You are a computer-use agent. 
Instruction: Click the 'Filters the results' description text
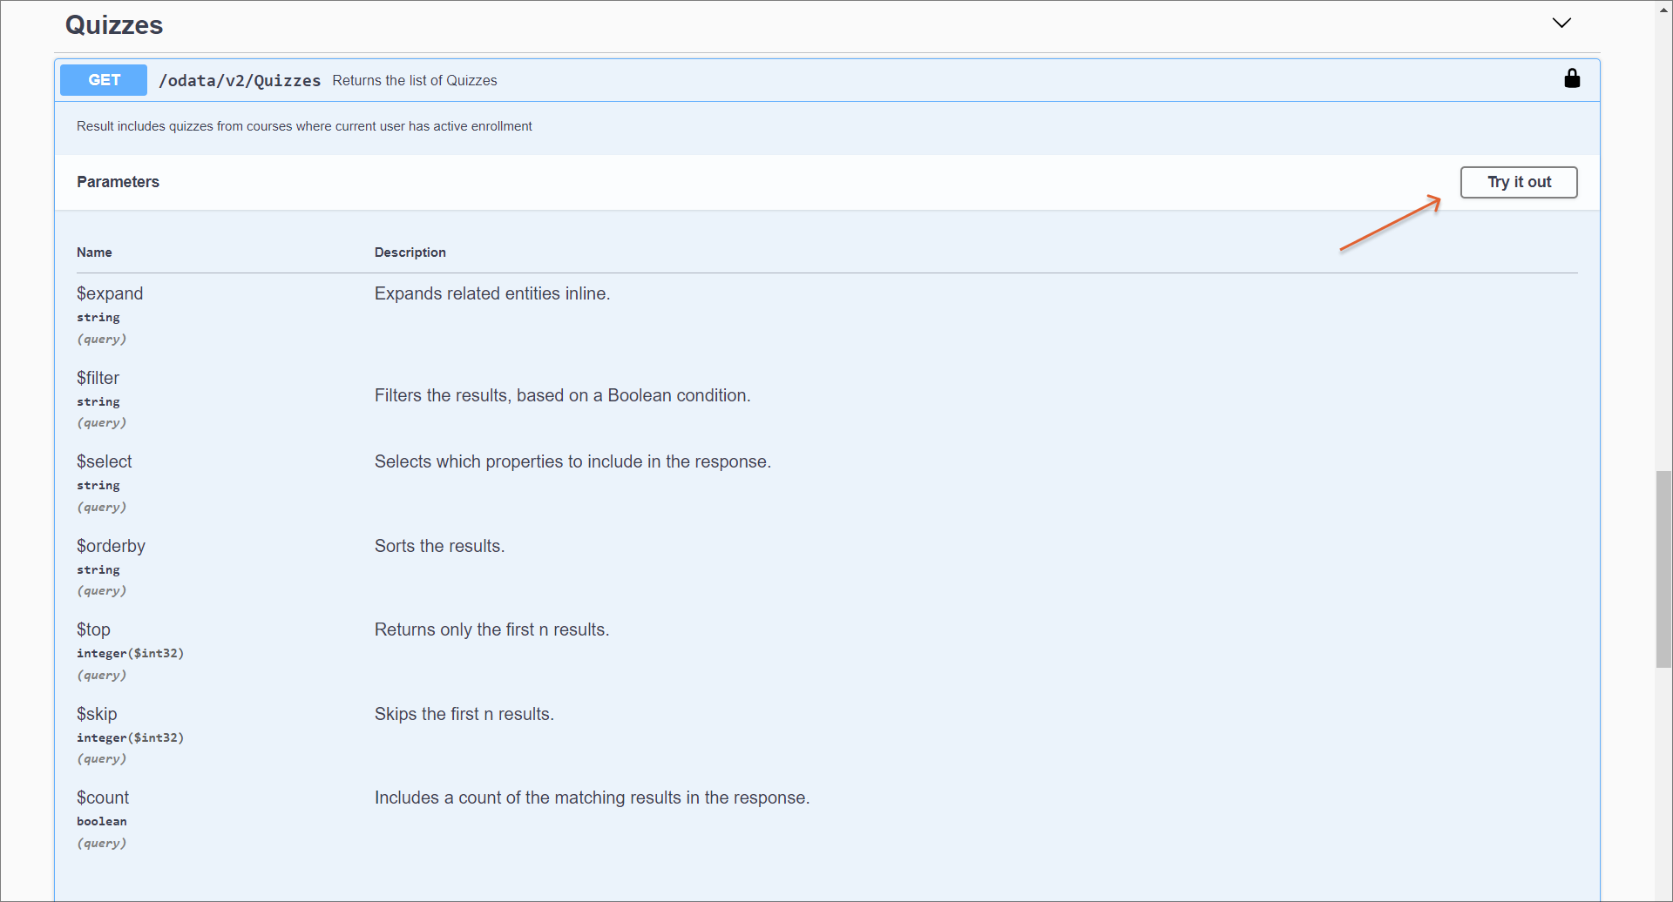click(x=562, y=396)
